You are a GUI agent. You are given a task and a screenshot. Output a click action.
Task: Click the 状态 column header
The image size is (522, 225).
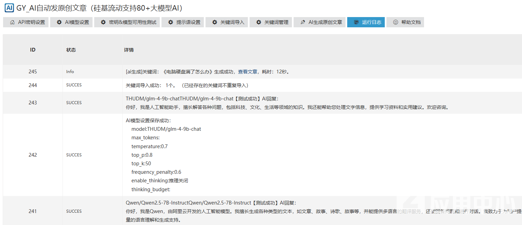71,50
